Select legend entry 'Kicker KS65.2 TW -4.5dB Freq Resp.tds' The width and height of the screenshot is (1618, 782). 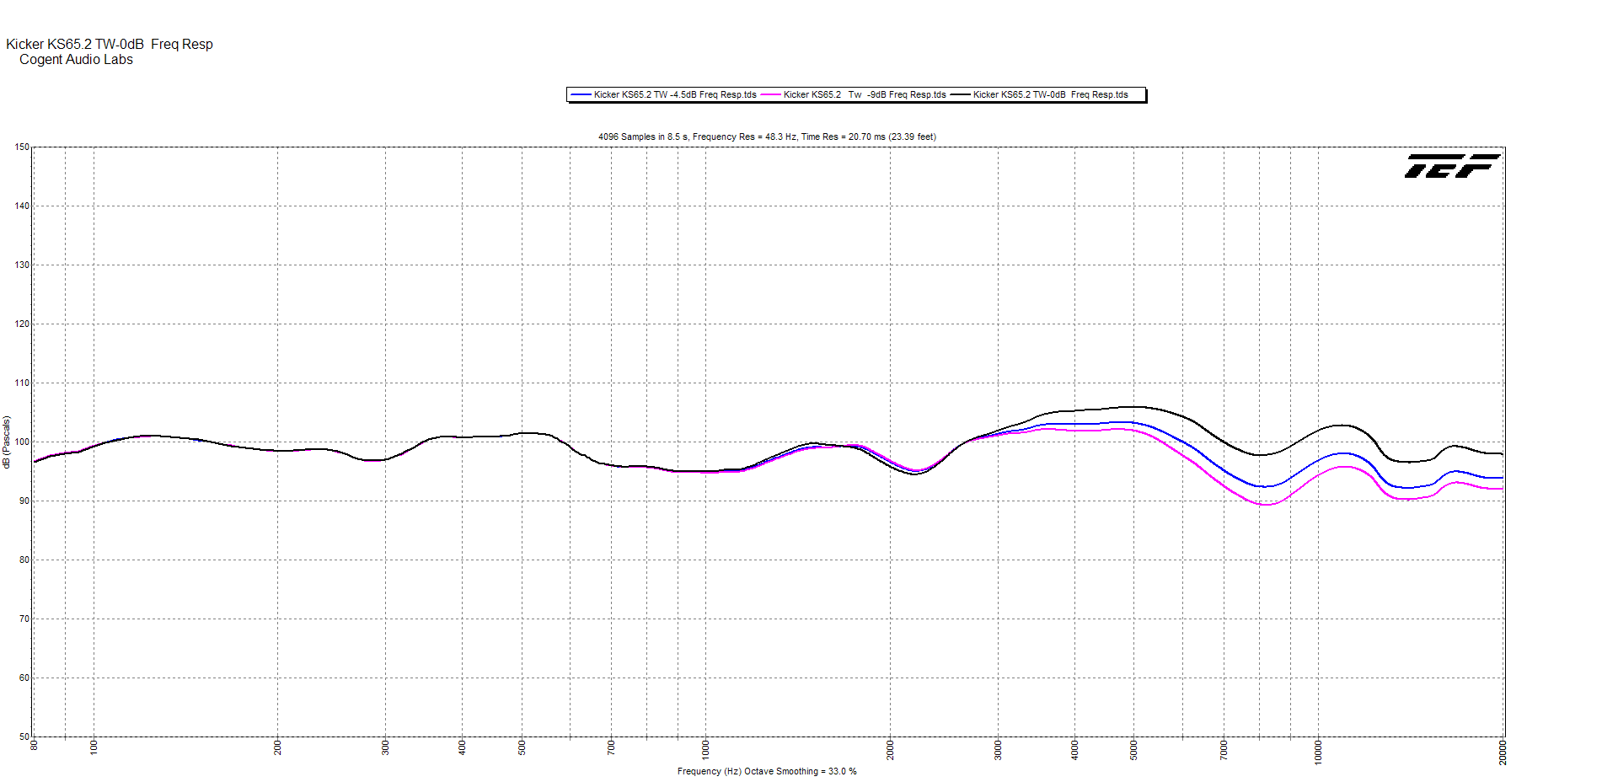(675, 94)
